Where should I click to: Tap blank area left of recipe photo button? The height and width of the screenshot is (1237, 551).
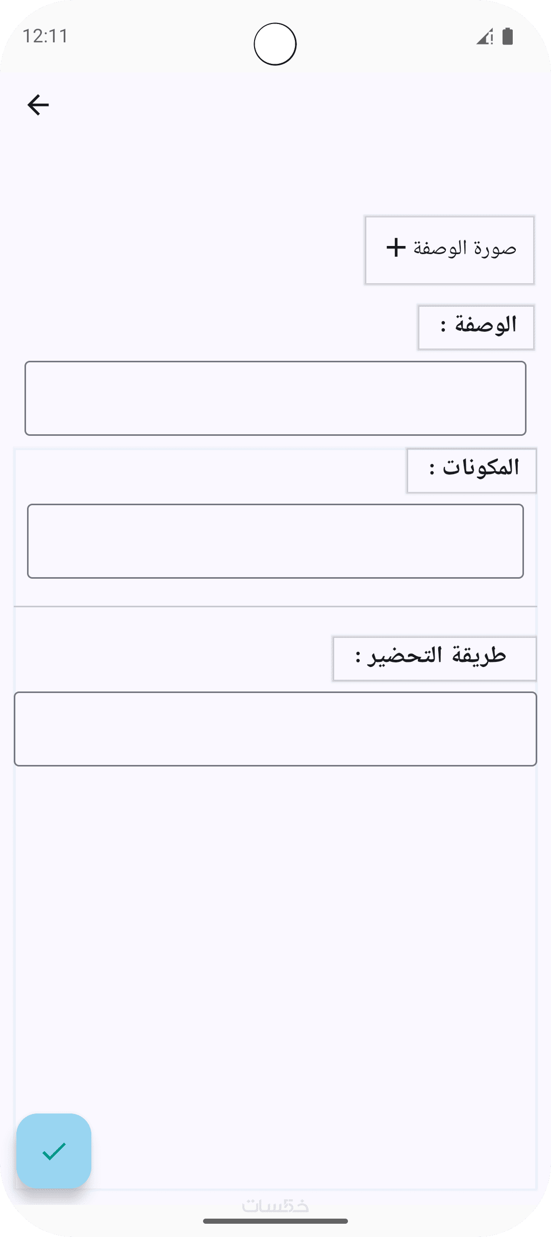point(189,250)
